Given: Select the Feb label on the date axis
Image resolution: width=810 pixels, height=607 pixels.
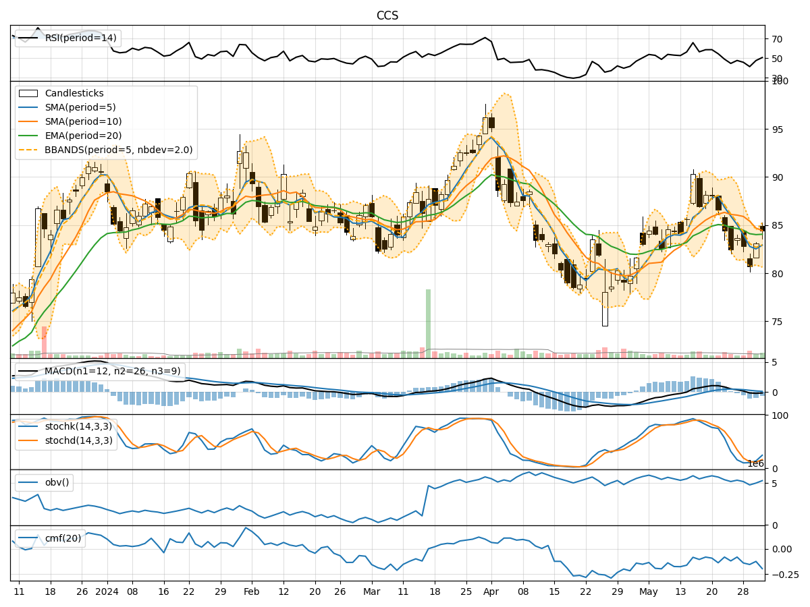Looking at the screenshot, I should click(250, 590).
